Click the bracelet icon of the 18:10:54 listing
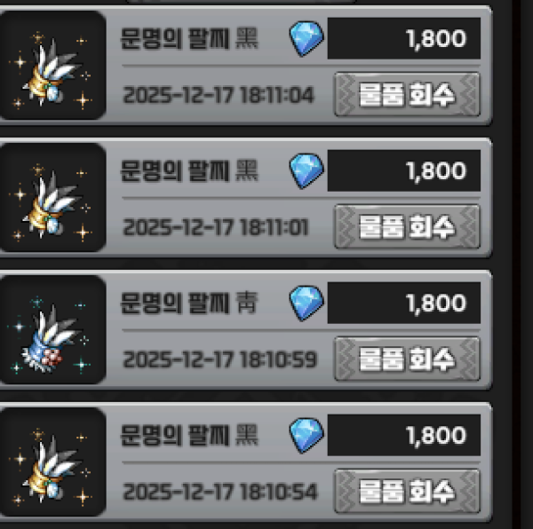The height and width of the screenshot is (529, 533). (52, 462)
